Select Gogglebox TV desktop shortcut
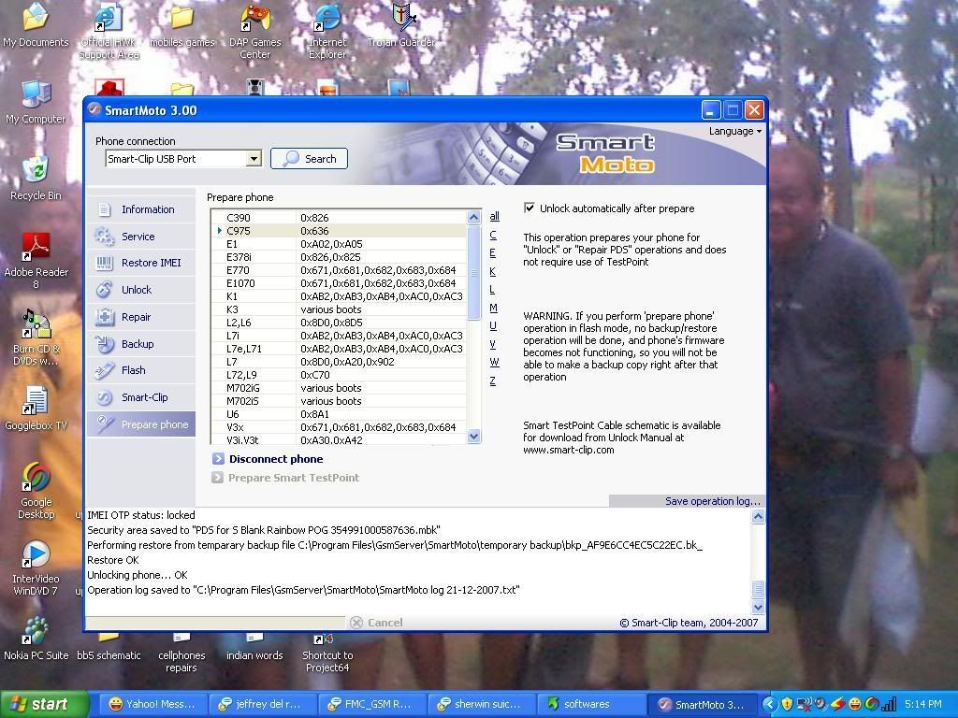Viewport: 958px width, 718px height. [x=36, y=409]
